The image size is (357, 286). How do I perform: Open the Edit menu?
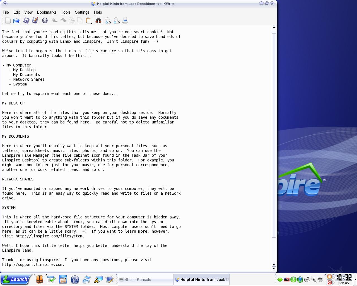point(16,12)
